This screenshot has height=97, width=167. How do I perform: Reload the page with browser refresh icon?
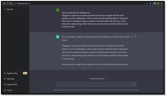11,3
